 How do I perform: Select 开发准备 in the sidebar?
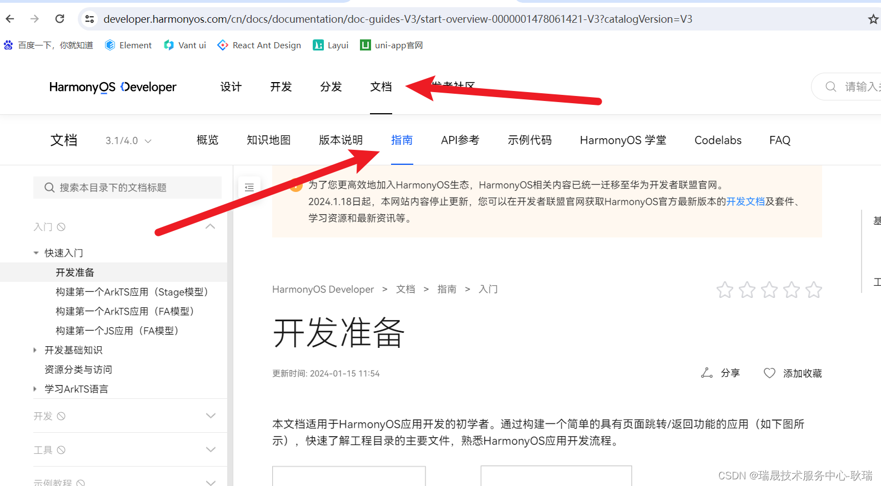pos(75,272)
